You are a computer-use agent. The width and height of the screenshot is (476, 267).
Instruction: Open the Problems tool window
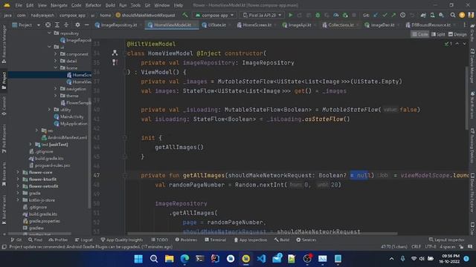[x=186, y=240]
